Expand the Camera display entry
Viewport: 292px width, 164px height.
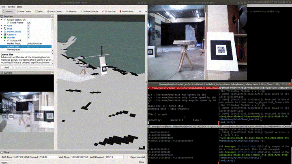(2, 35)
